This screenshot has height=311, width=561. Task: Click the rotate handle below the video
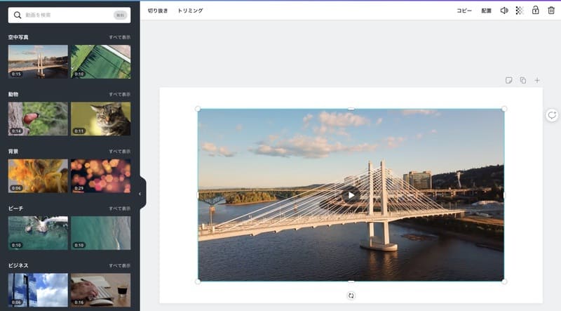pos(351,296)
